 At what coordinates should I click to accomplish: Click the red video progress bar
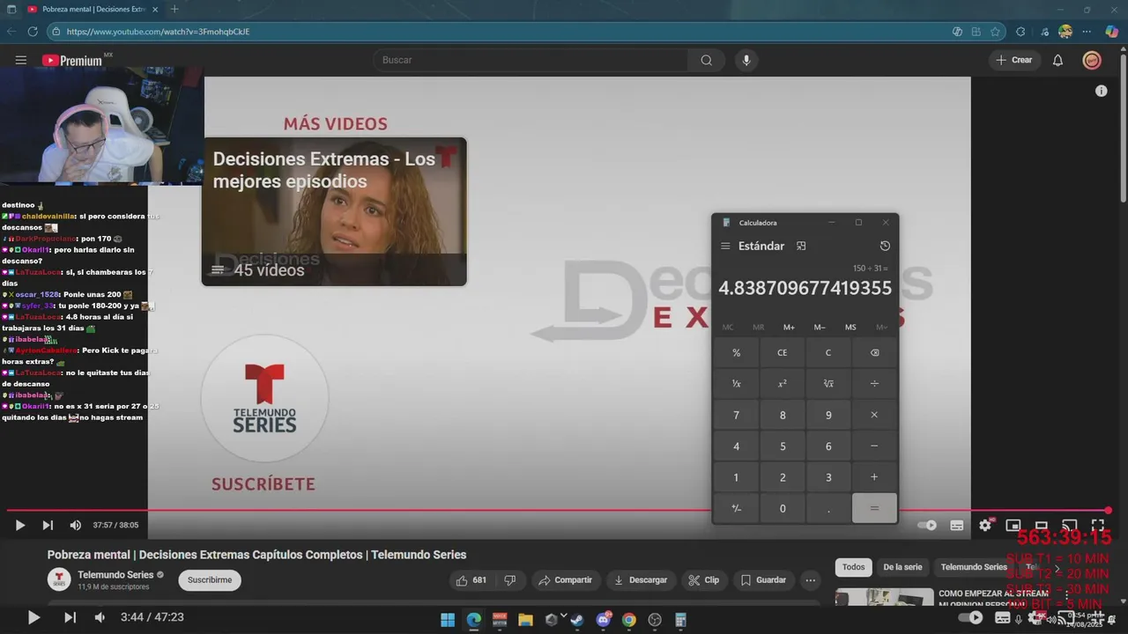tap(557, 511)
